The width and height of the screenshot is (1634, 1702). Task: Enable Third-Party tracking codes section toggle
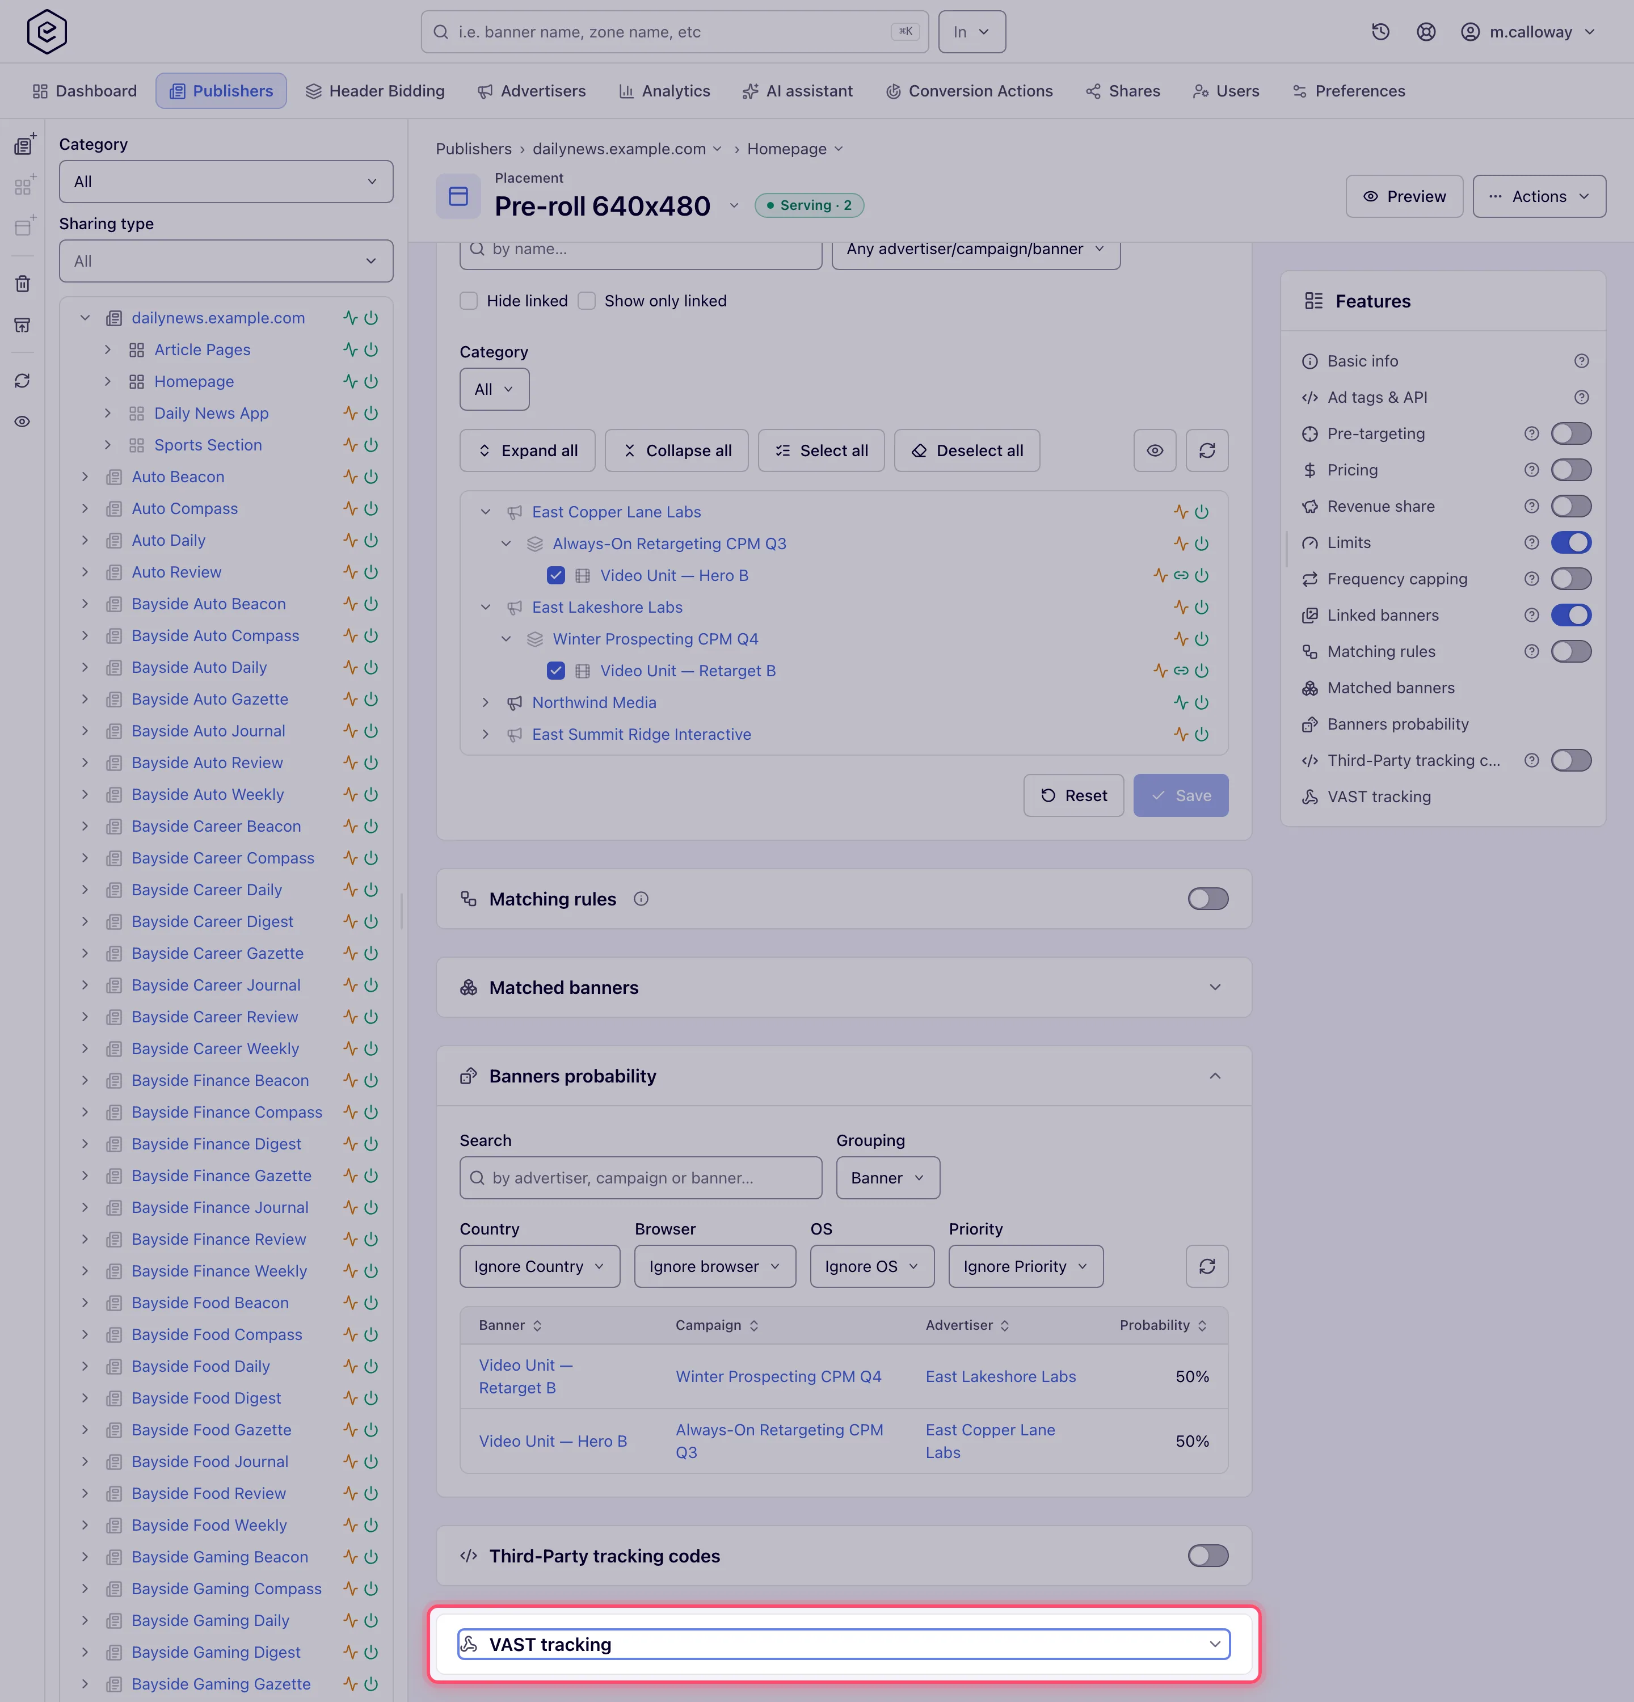point(1208,1556)
